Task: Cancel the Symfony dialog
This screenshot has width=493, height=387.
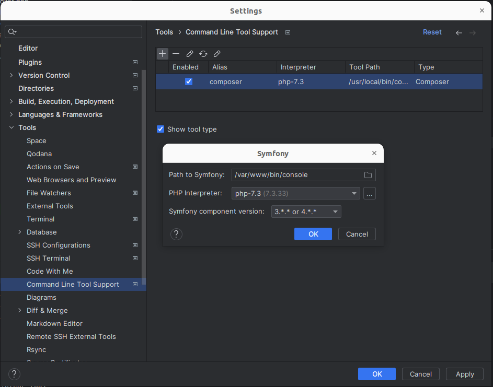Action: [x=357, y=234]
